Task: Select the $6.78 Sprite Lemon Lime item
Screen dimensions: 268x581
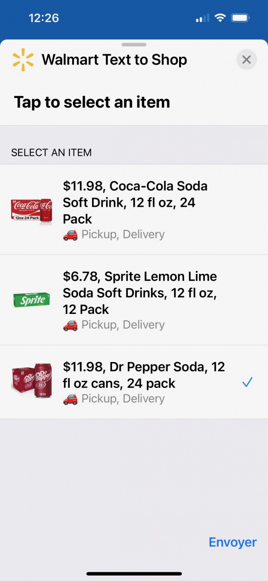Action: coord(134,300)
